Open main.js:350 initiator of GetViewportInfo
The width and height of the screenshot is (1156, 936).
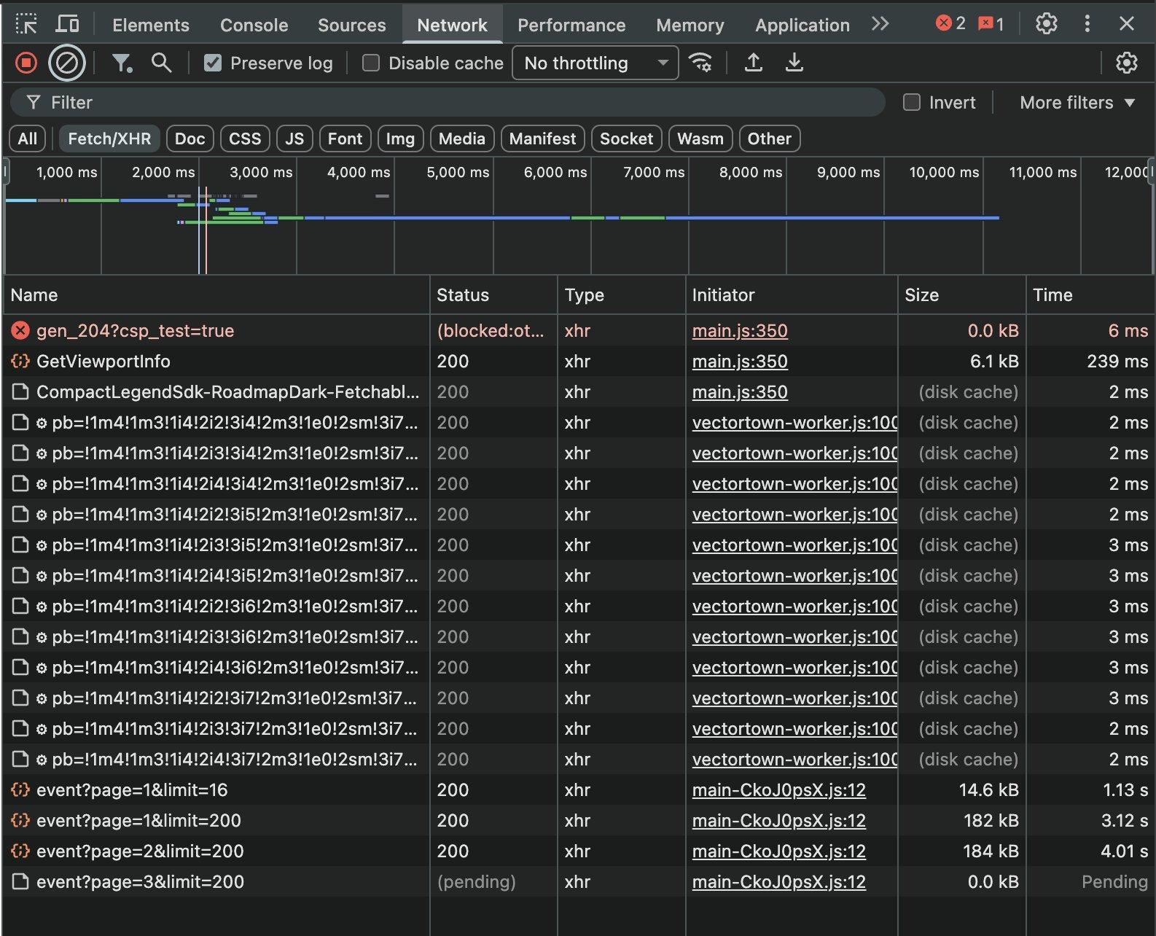click(x=740, y=362)
